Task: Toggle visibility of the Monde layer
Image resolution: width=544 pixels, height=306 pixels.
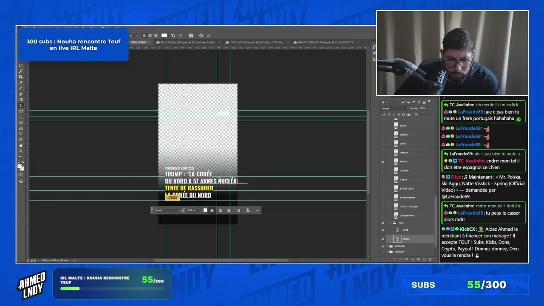Action: click(383, 161)
